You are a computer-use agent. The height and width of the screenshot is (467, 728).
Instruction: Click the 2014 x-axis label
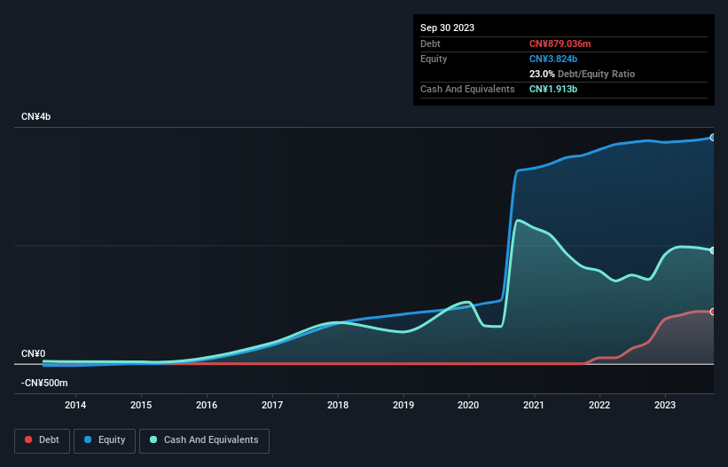(75, 405)
